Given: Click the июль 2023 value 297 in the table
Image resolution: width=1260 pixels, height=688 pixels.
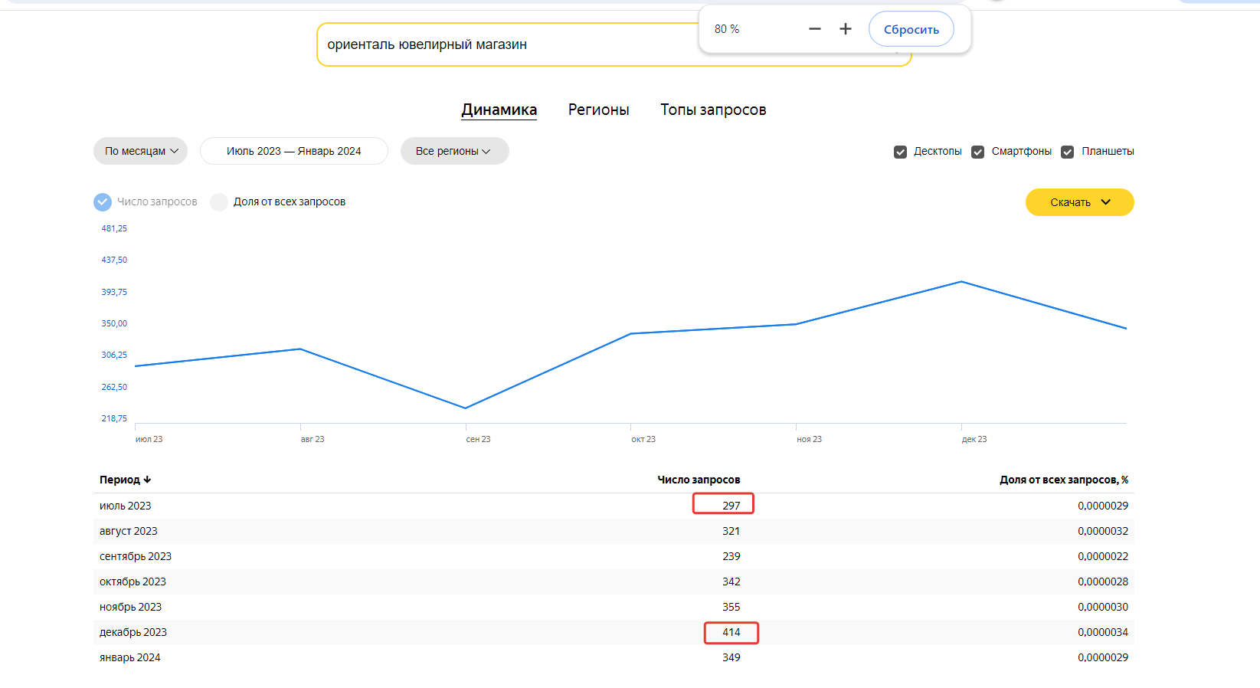Looking at the screenshot, I should 731,506.
